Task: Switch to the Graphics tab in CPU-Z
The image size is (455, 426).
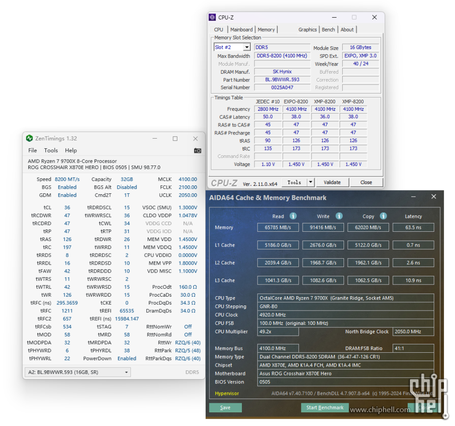Action: click(307, 30)
